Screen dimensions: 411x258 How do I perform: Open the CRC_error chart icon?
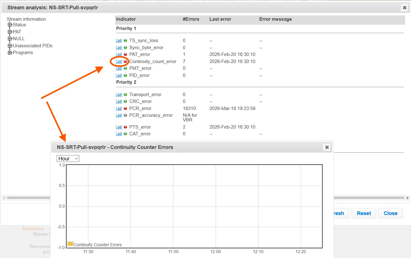(119, 101)
